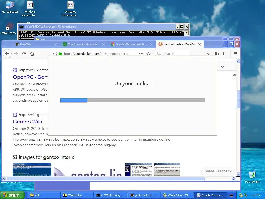
Task: Show site information icon in address bar
Action: point(55,54)
